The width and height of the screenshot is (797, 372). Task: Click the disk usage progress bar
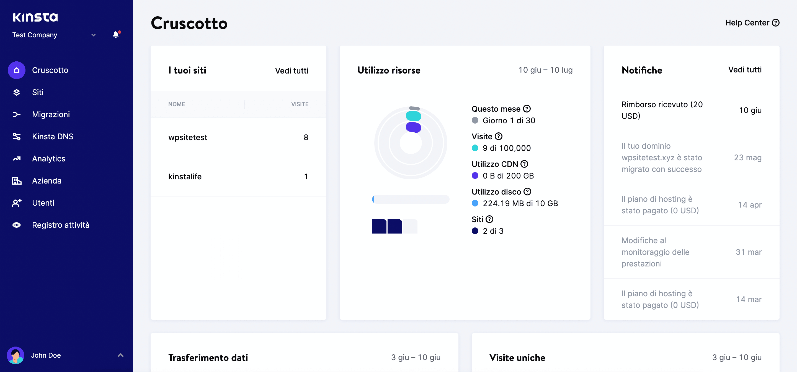pos(411,199)
